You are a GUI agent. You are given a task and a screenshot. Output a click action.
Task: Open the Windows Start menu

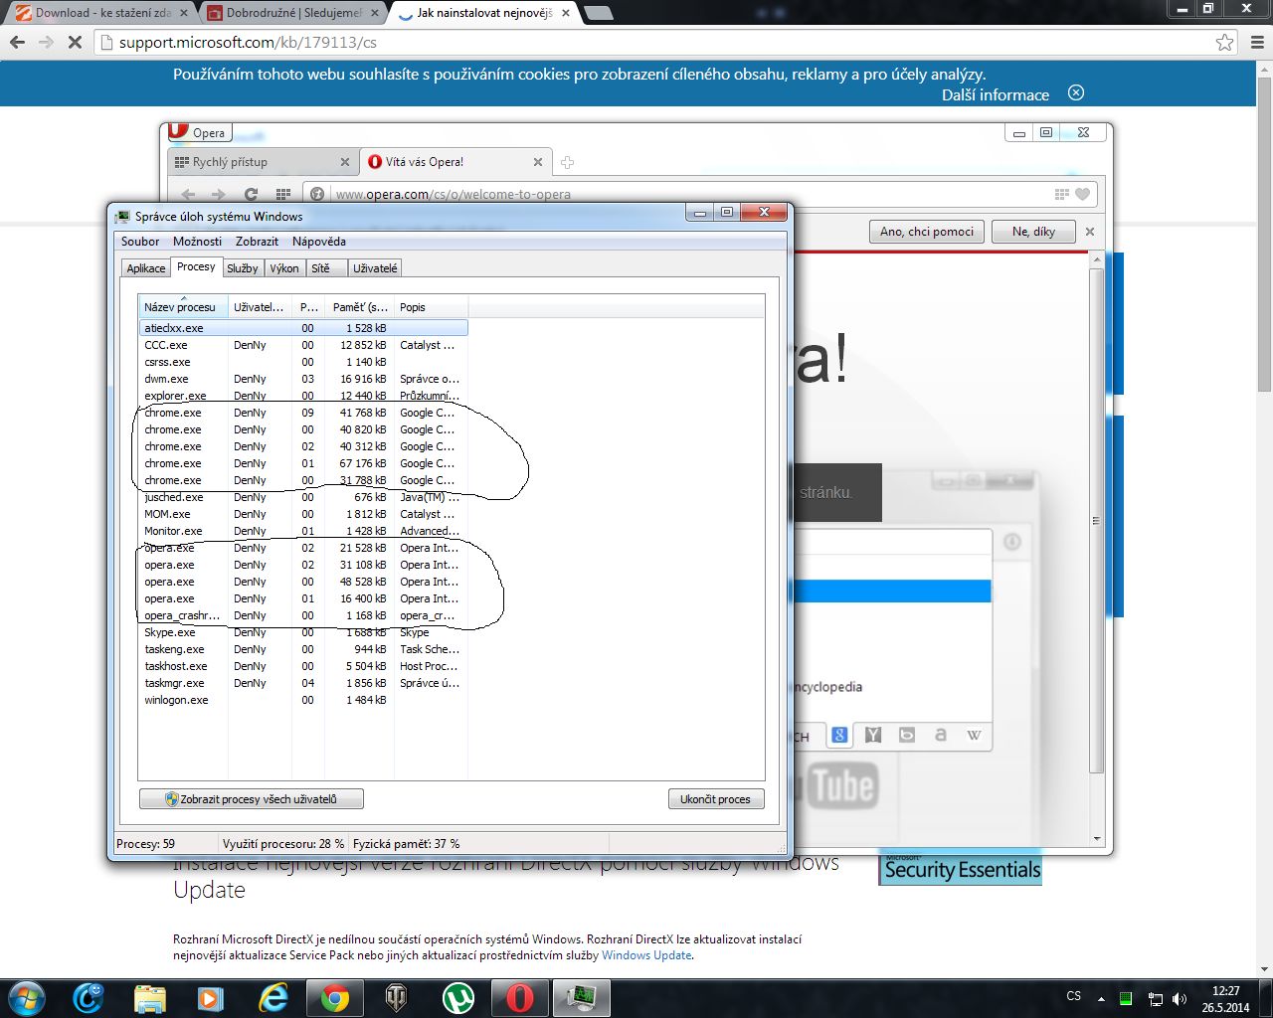(27, 998)
